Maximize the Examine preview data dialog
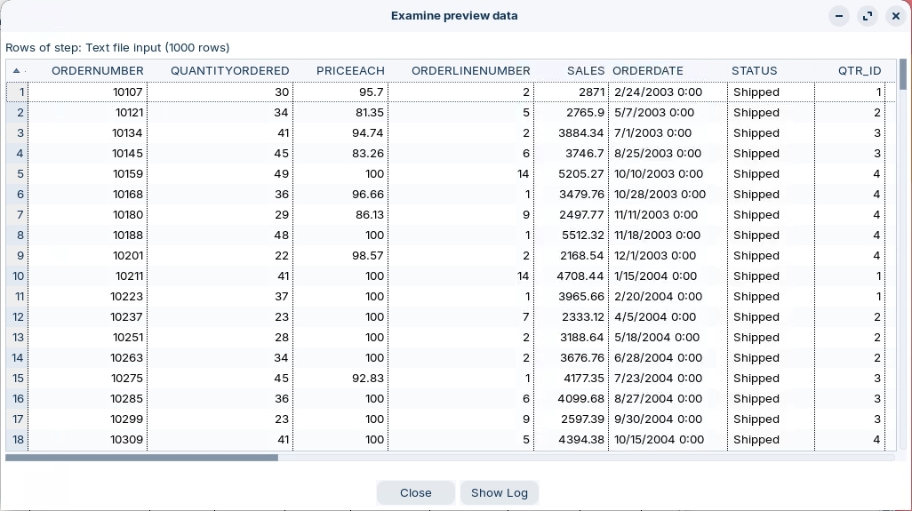 (x=867, y=16)
